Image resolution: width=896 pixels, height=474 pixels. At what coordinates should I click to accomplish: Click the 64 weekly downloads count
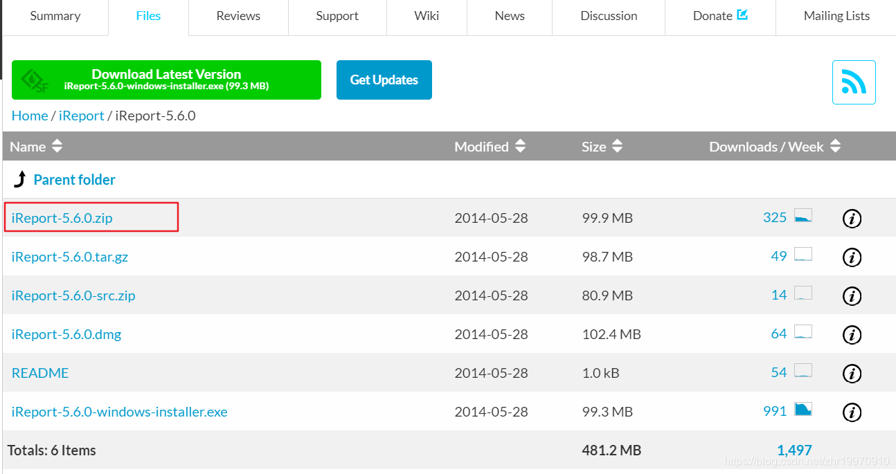tap(779, 334)
